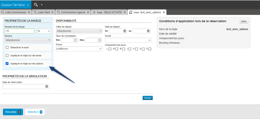This screenshot has width=260, height=119.
Task: Expand the Promo Indifférent dropdown
Action: tap(79, 49)
